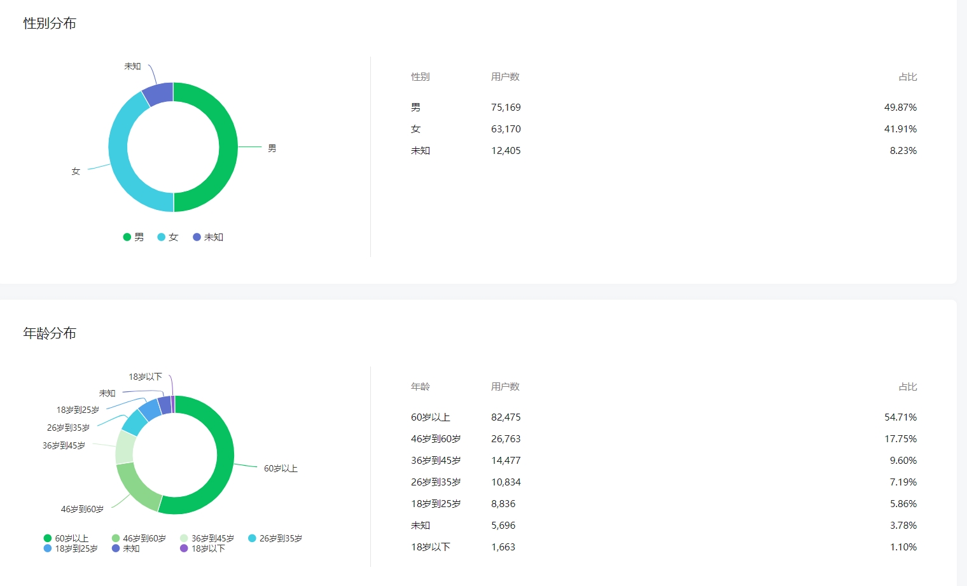This screenshot has height=586, width=967.
Task: Toggle 60岁以上 legend entry in age chart
Action: coord(66,538)
